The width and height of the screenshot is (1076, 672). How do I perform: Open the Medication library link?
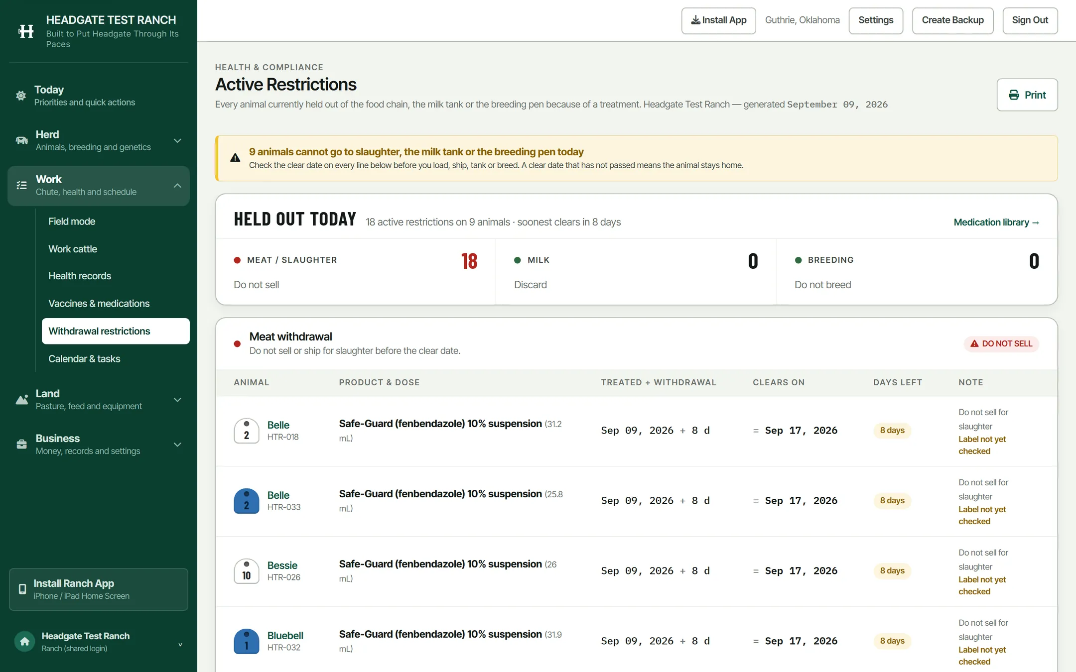[x=996, y=223]
